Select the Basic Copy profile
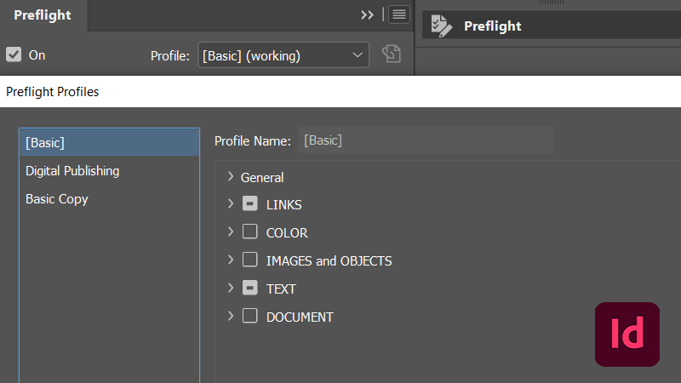The height and width of the screenshot is (383, 681). 57,199
